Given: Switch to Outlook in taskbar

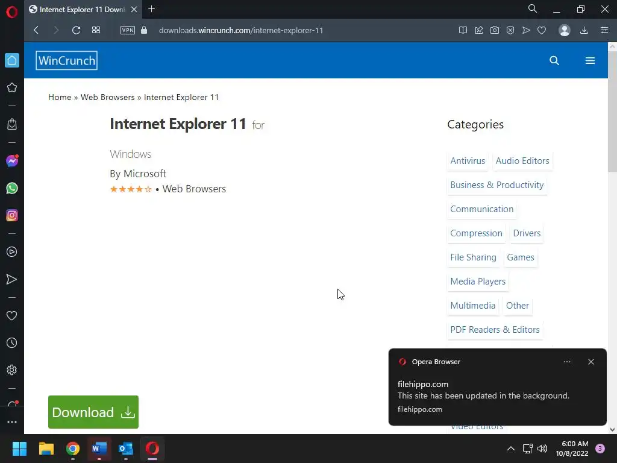Looking at the screenshot, I should [x=126, y=449].
